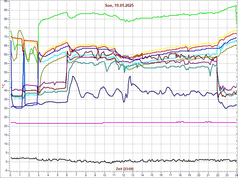Click hour 19 on the time axis

click(x=190, y=175)
